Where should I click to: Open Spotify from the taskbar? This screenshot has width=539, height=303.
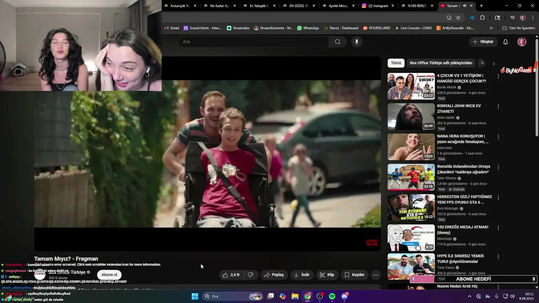click(332, 296)
